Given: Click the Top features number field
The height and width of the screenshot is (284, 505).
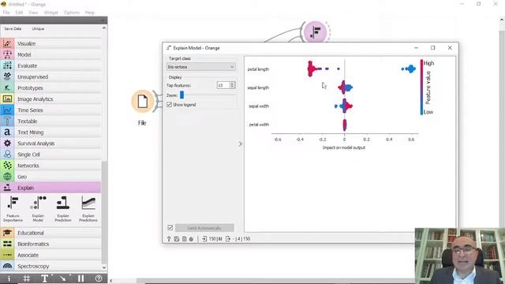Looking at the screenshot, I should pyautogui.click(x=223, y=85).
